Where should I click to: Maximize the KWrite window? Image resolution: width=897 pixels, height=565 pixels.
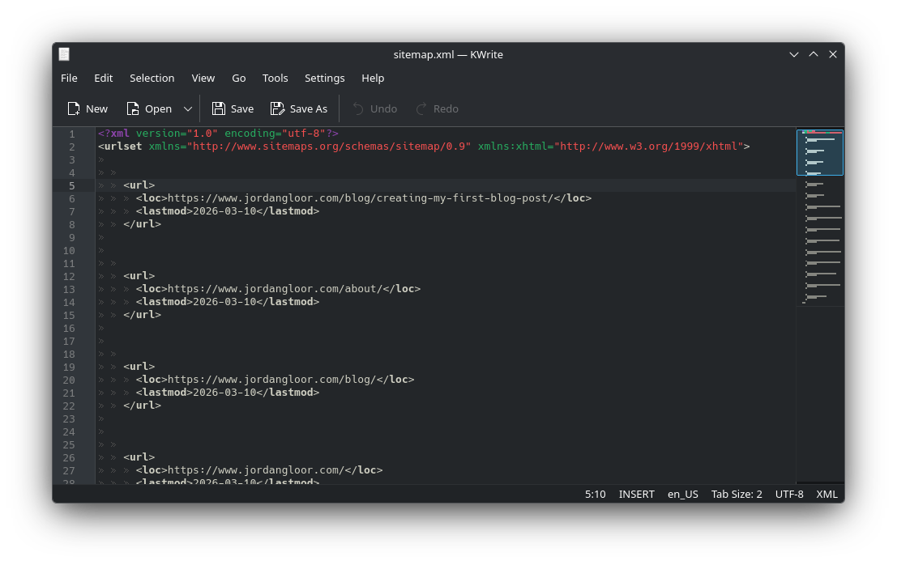coord(814,54)
